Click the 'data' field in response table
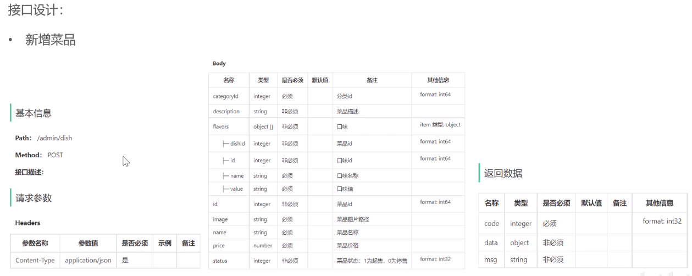This screenshot has height=276, width=692. pyautogui.click(x=491, y=242)
